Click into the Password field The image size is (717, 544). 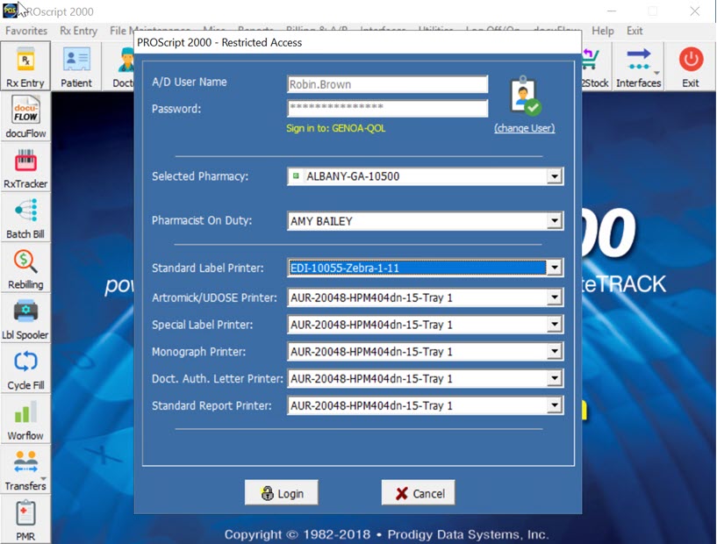click(387, 109)
